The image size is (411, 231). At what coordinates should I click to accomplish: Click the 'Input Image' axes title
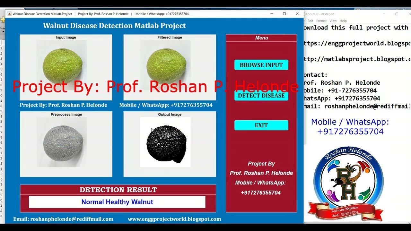coord(66,38)
